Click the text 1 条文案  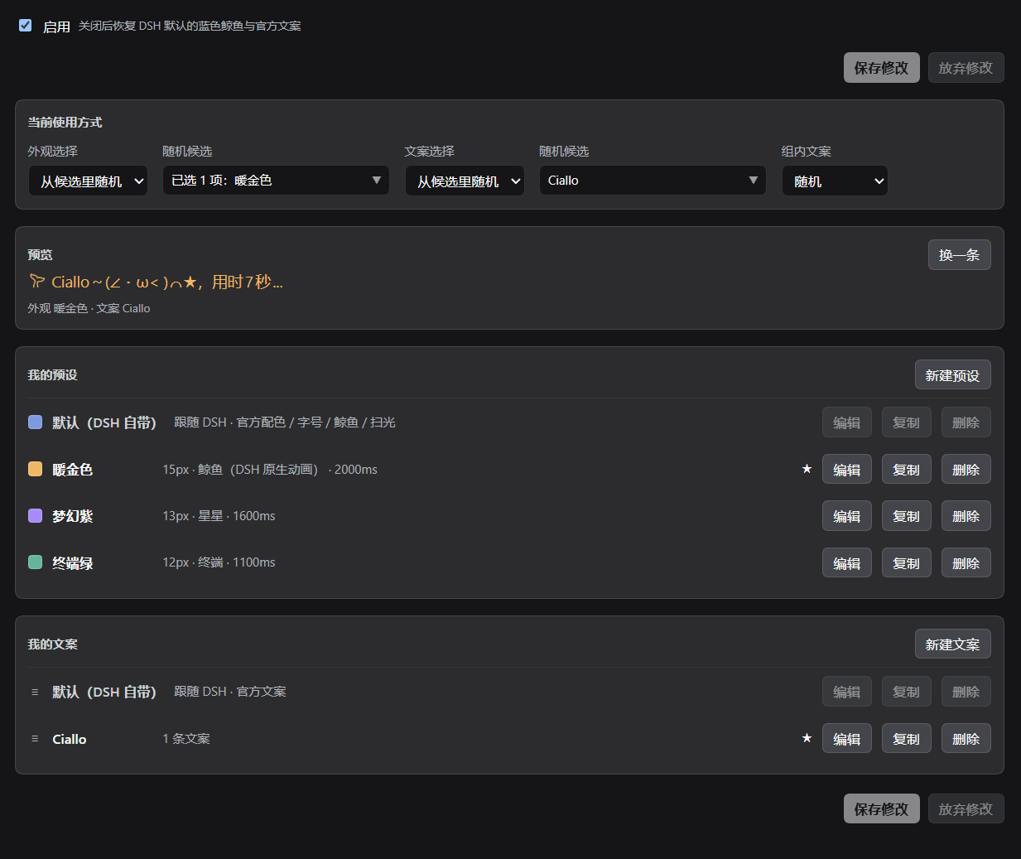click(186, 738)
